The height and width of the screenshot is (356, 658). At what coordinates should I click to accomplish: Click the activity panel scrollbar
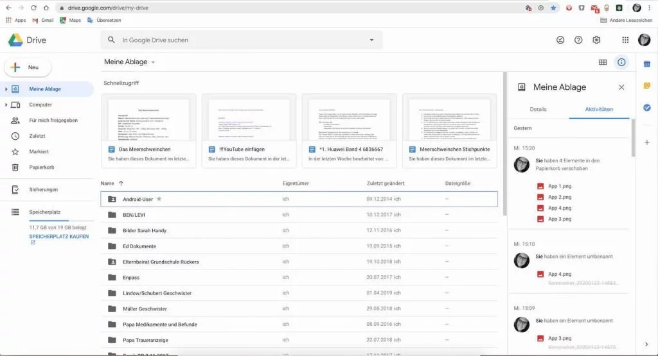(633, 138)
